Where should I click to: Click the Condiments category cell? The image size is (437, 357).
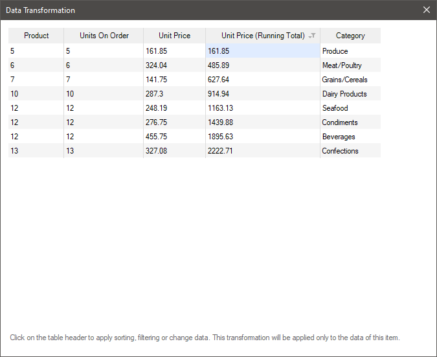point(340,122)
